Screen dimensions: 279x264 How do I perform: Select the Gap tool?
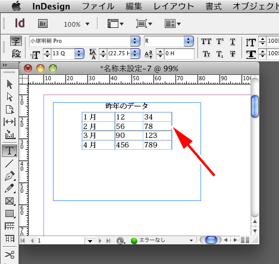click(10, 122)
